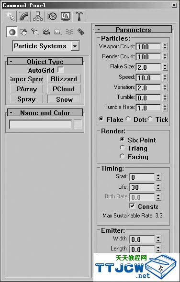This screenshot has height=282, width=180.
Task: Click the Tumble value field
Action: 148,98
